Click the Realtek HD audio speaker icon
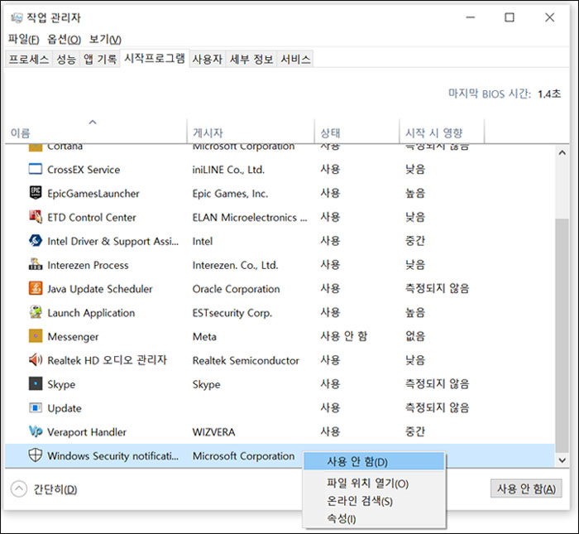Screen dimensions: 579x534 (36, 360)
